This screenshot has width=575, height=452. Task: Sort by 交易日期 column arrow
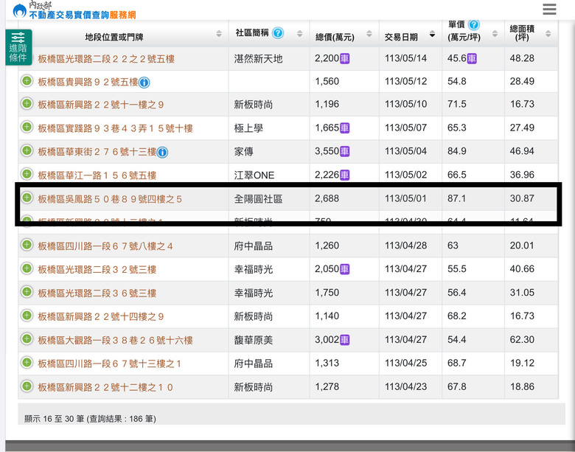pyautogui.click(x=432, y=35)
